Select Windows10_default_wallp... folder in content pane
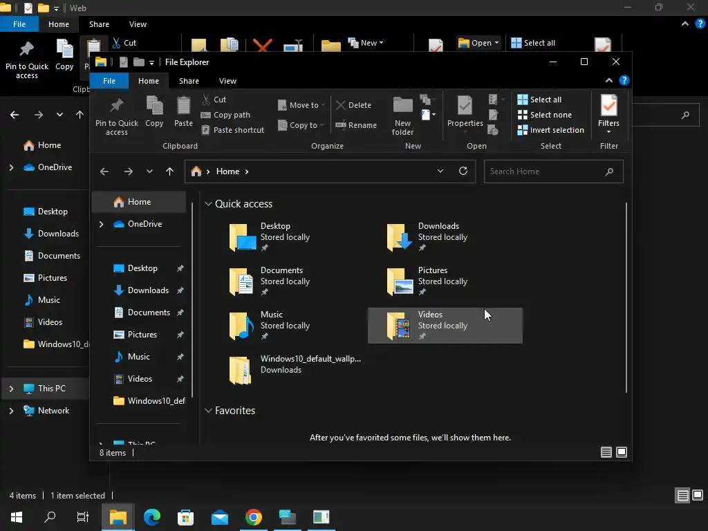708x531 pixels. tap(288, 370)
